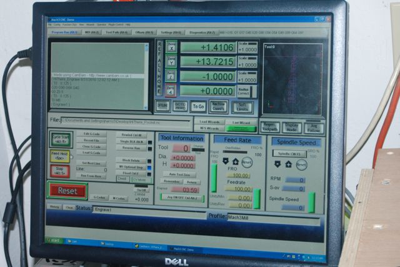Viewport: 400px width, 267px height.
Task: Click Last Wizard button
Action: pos(241,123)
